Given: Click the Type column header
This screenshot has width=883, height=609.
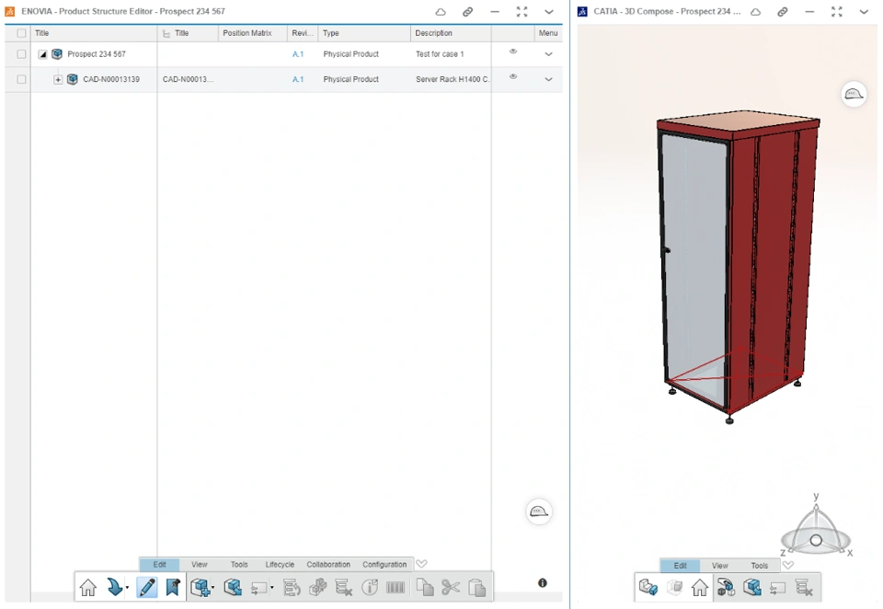Looking at the screenshot, I should click(364, 33).
